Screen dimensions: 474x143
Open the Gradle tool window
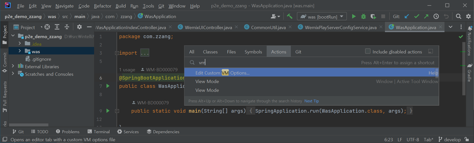470,73
